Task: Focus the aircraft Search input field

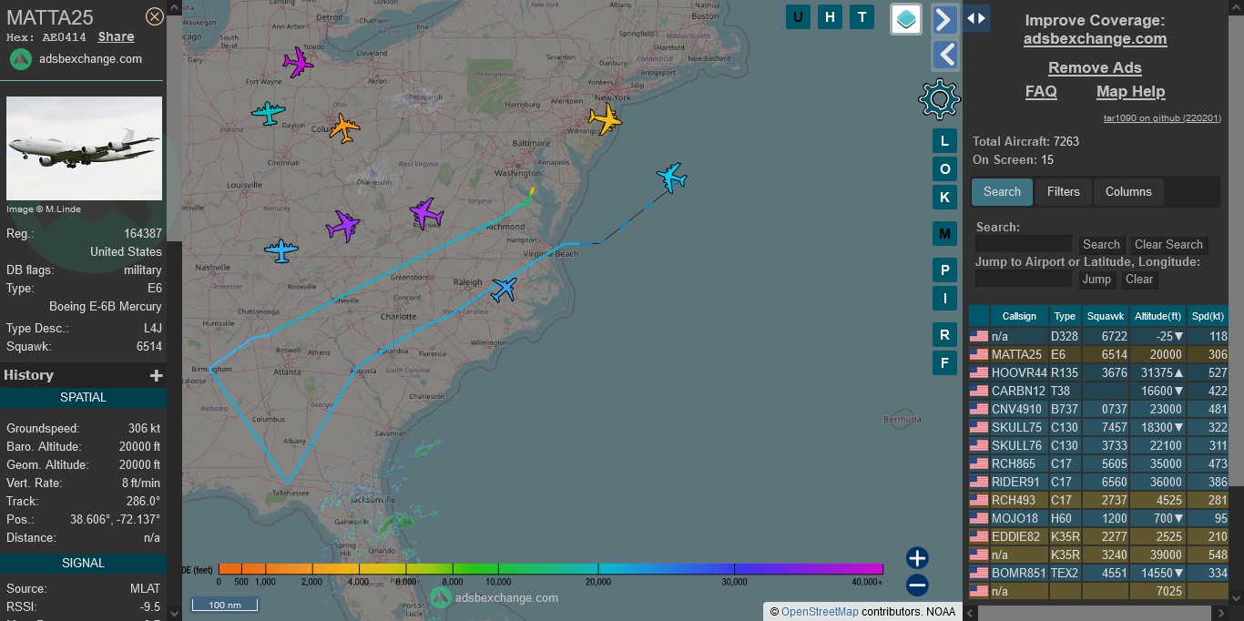Action: [x=1024, y=244]
